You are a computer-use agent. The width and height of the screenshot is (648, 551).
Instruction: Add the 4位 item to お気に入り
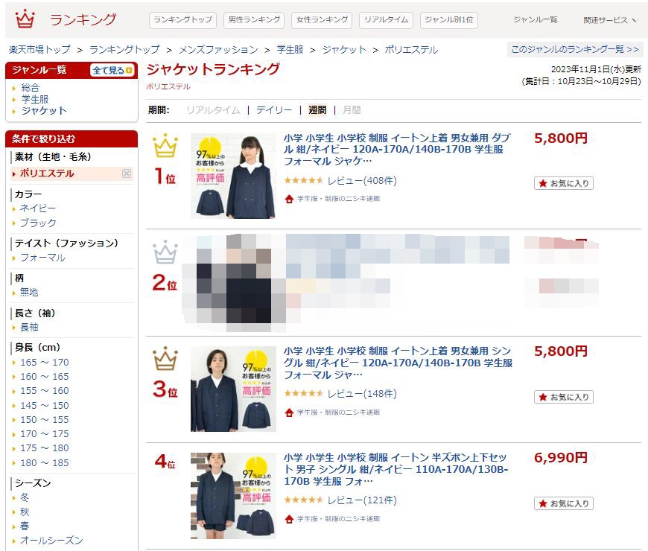[x=564, y=503]
